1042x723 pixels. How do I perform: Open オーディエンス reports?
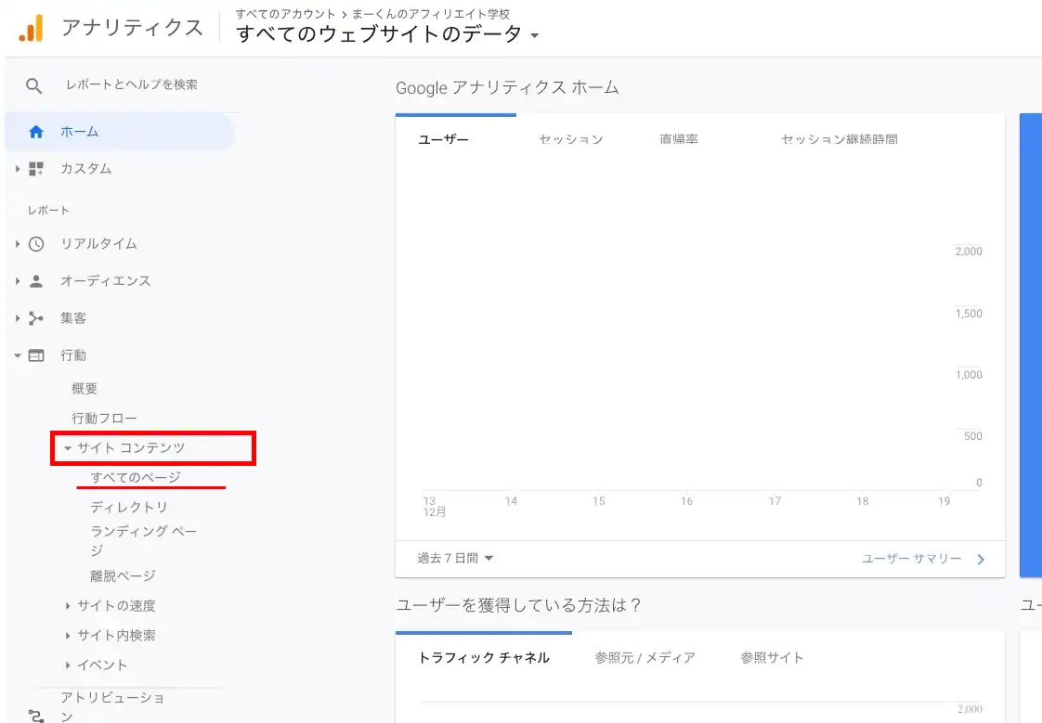coord(105,281)
